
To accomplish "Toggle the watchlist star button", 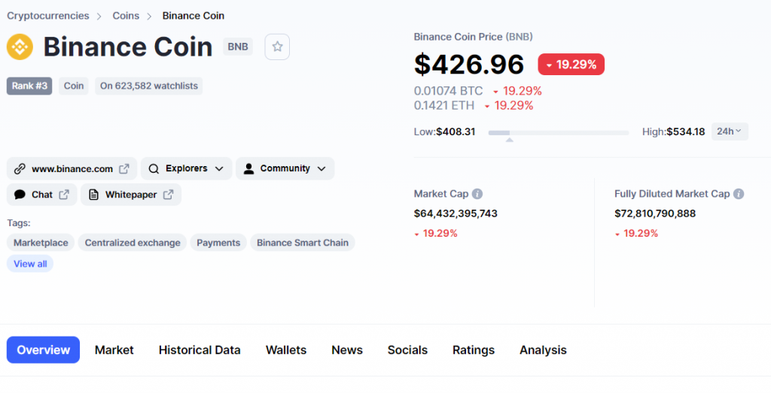I will point(277,47).
